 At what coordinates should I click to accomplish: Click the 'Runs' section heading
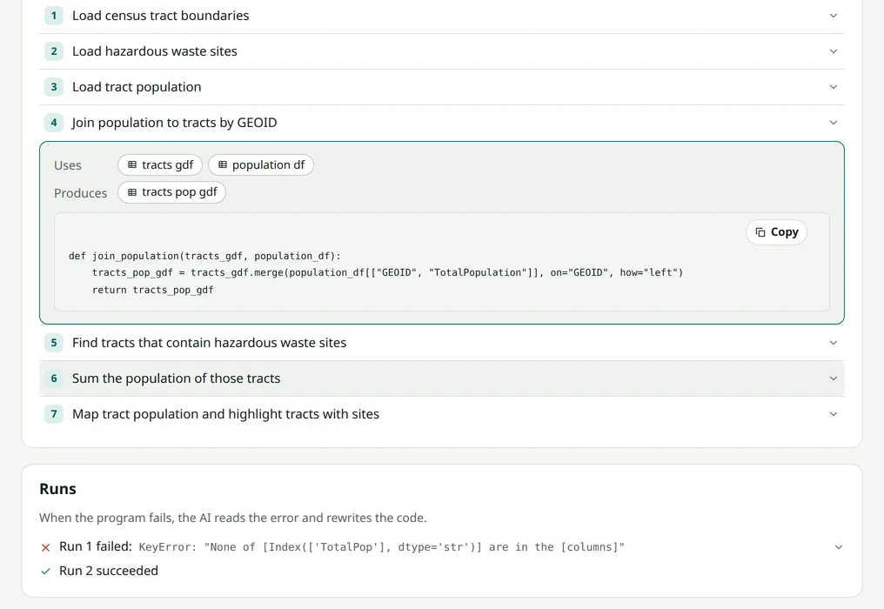coord(57,489)
